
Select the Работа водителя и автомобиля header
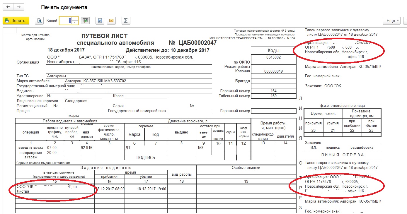coord(70,121)
